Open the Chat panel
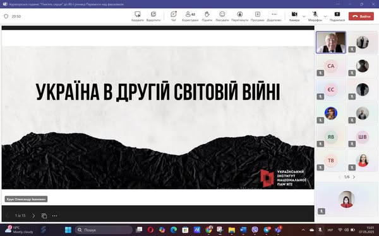Screen dimensions: 379x236 [x=174, y=16]
